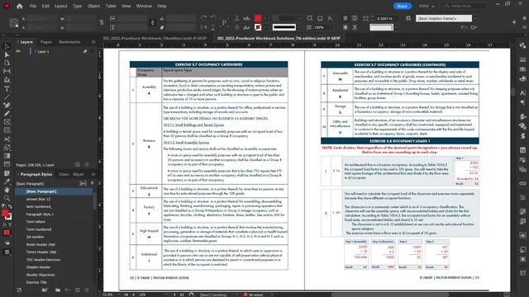529x297 pixels.
Task: Select the Direct Selection tool
Action: (7, 55)
